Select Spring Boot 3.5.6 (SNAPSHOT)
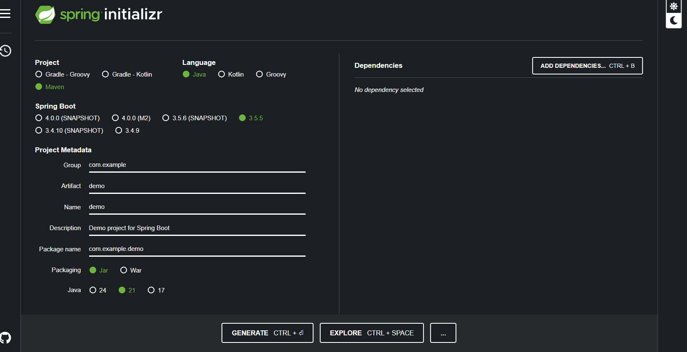 click(x=194, y=118)
